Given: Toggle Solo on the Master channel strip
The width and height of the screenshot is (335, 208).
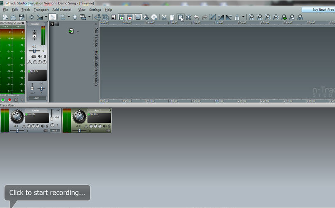Looking at the screenshot, I should tap(45, 56).
